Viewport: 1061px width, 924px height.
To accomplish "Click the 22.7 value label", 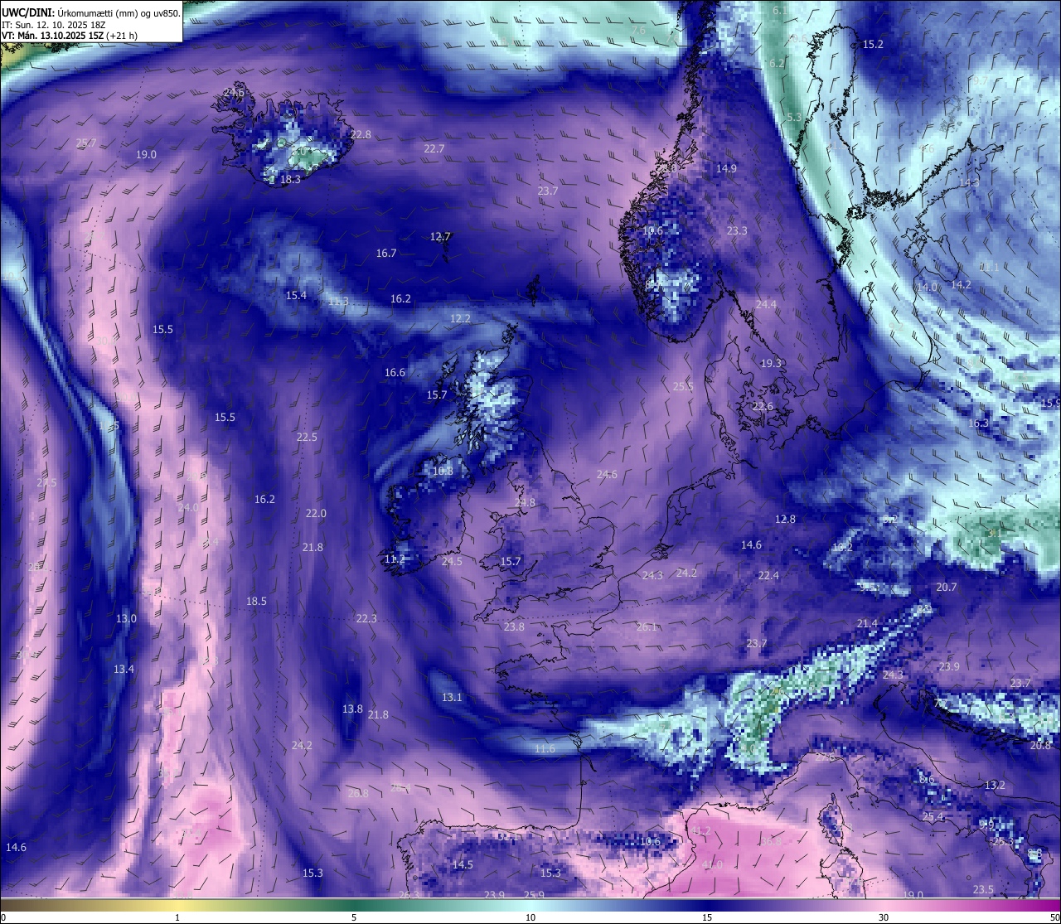I will click(434, 148).
